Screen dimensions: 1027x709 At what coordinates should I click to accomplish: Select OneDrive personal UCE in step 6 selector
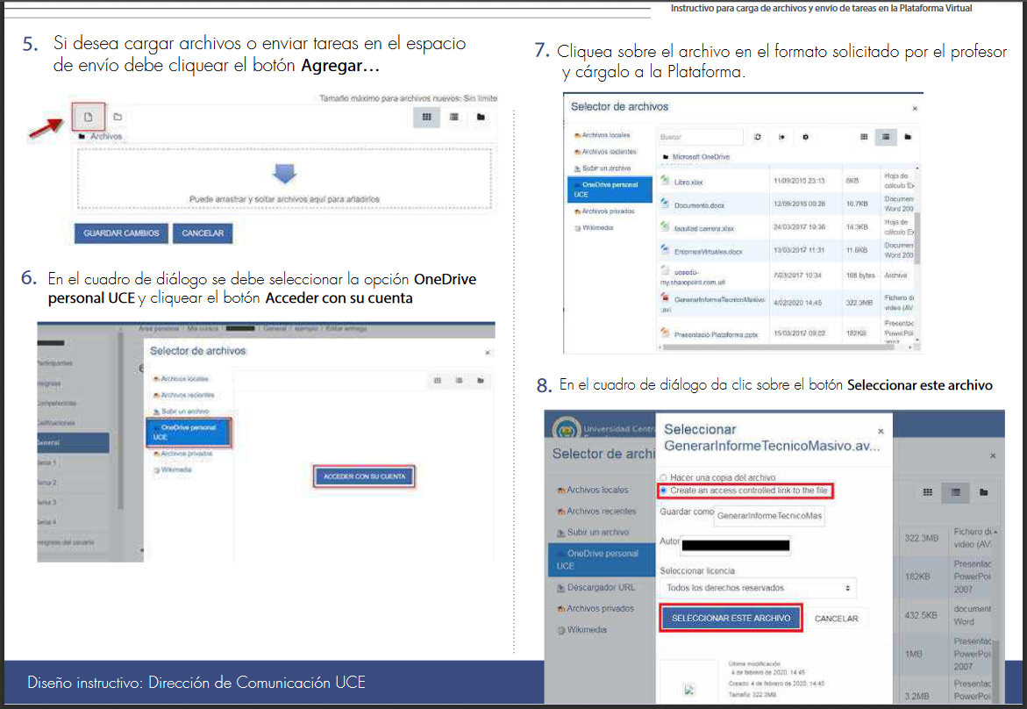pyautogui.click(x=189, y=432)
